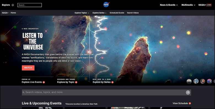
Task: Click 'Search videos, topics, and more' field
Action: pyautogui.click(x=106, y=93)
